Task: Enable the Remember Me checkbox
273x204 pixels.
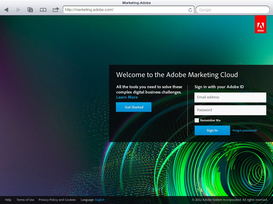Action: pyautogui.click(x=197, y=120)
